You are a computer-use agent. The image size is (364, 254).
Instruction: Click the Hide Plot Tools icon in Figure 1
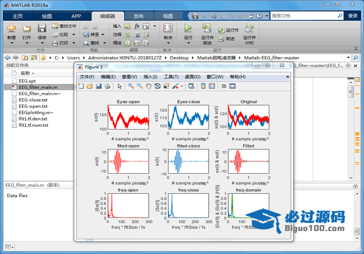click(x=224, y=86)
